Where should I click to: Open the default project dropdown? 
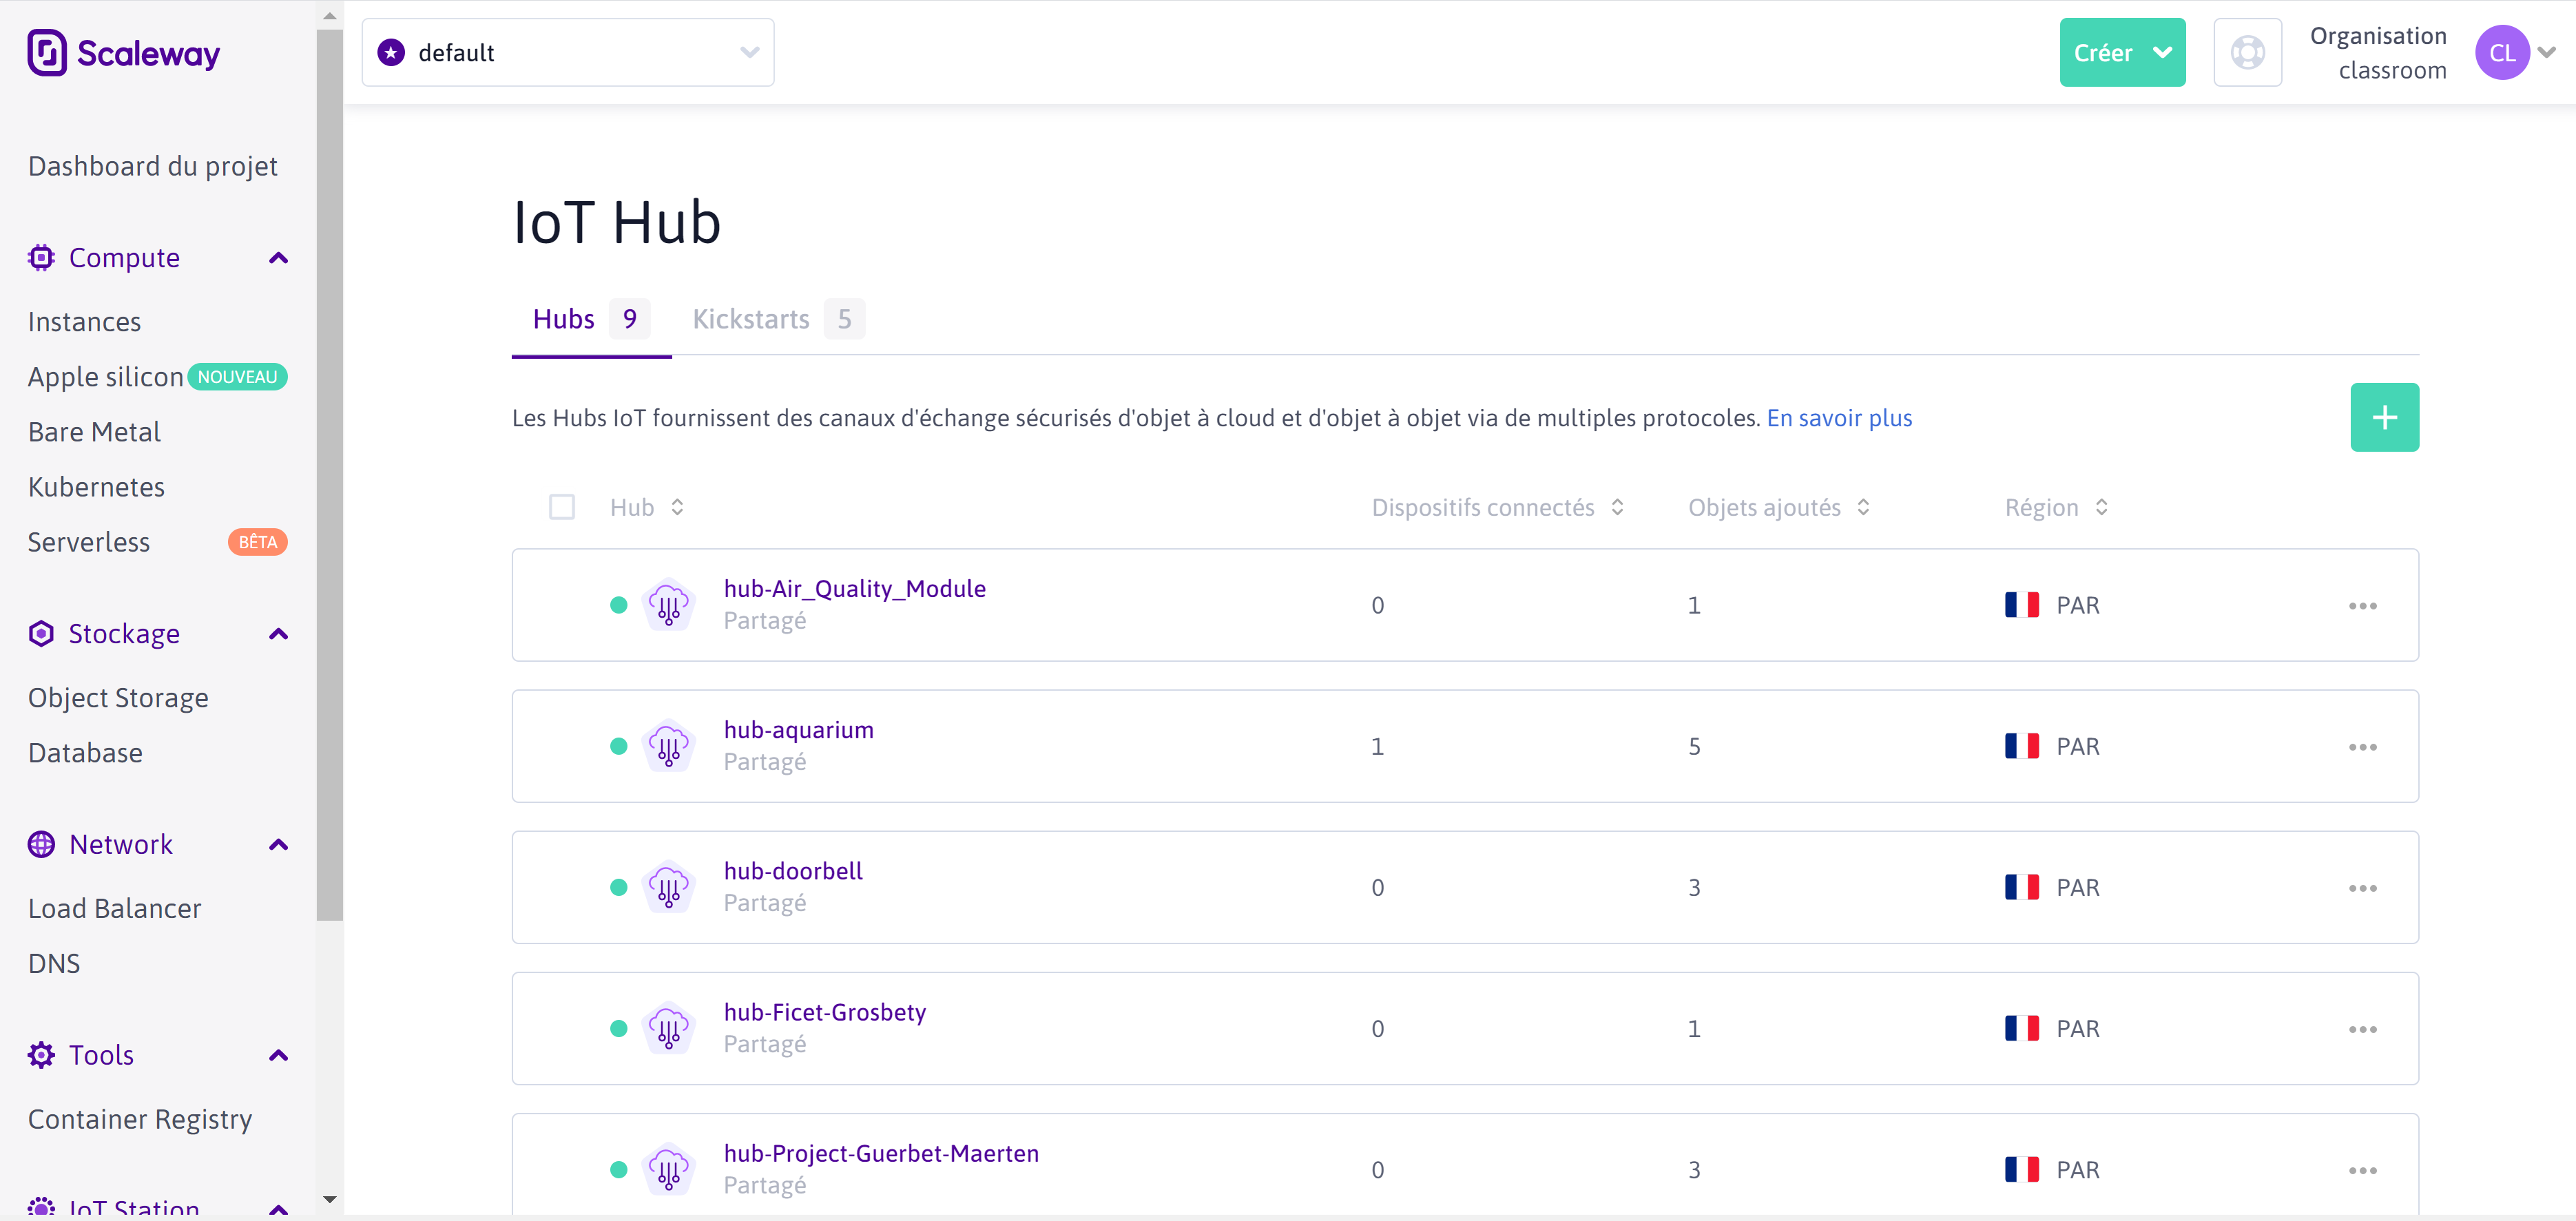(567, 52)
